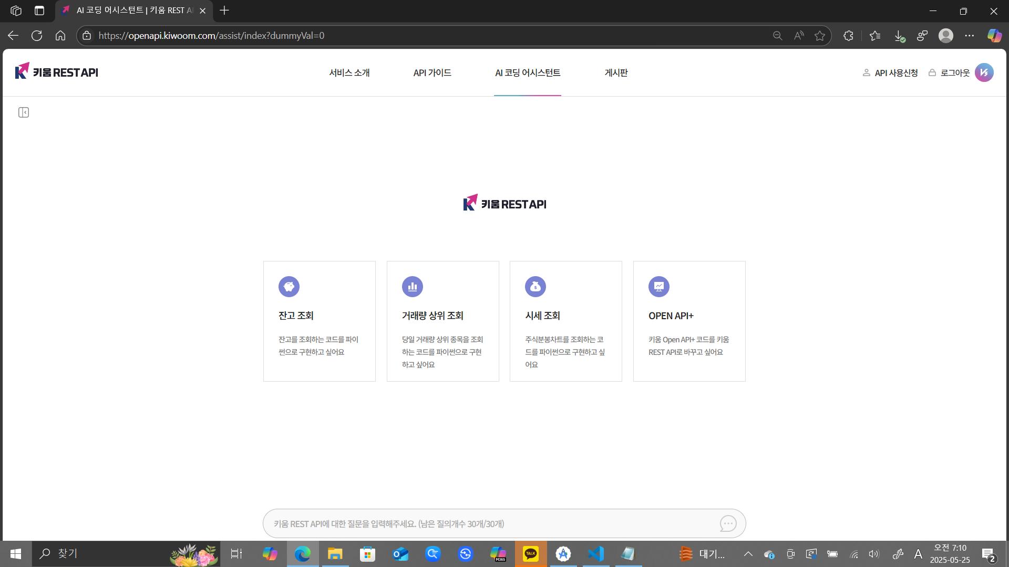Image resolution: width=1009 pixels, height=567 pixels.
Task: Collapse the left sidebar panel icon
Action: (24, 112)
